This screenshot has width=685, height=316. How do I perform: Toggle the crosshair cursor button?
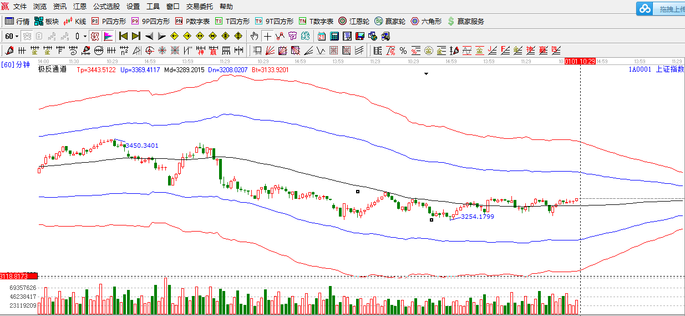coord(267,36)
